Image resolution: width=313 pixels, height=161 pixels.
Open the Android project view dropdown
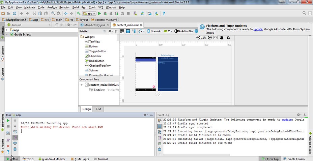[x=29, y=25]
